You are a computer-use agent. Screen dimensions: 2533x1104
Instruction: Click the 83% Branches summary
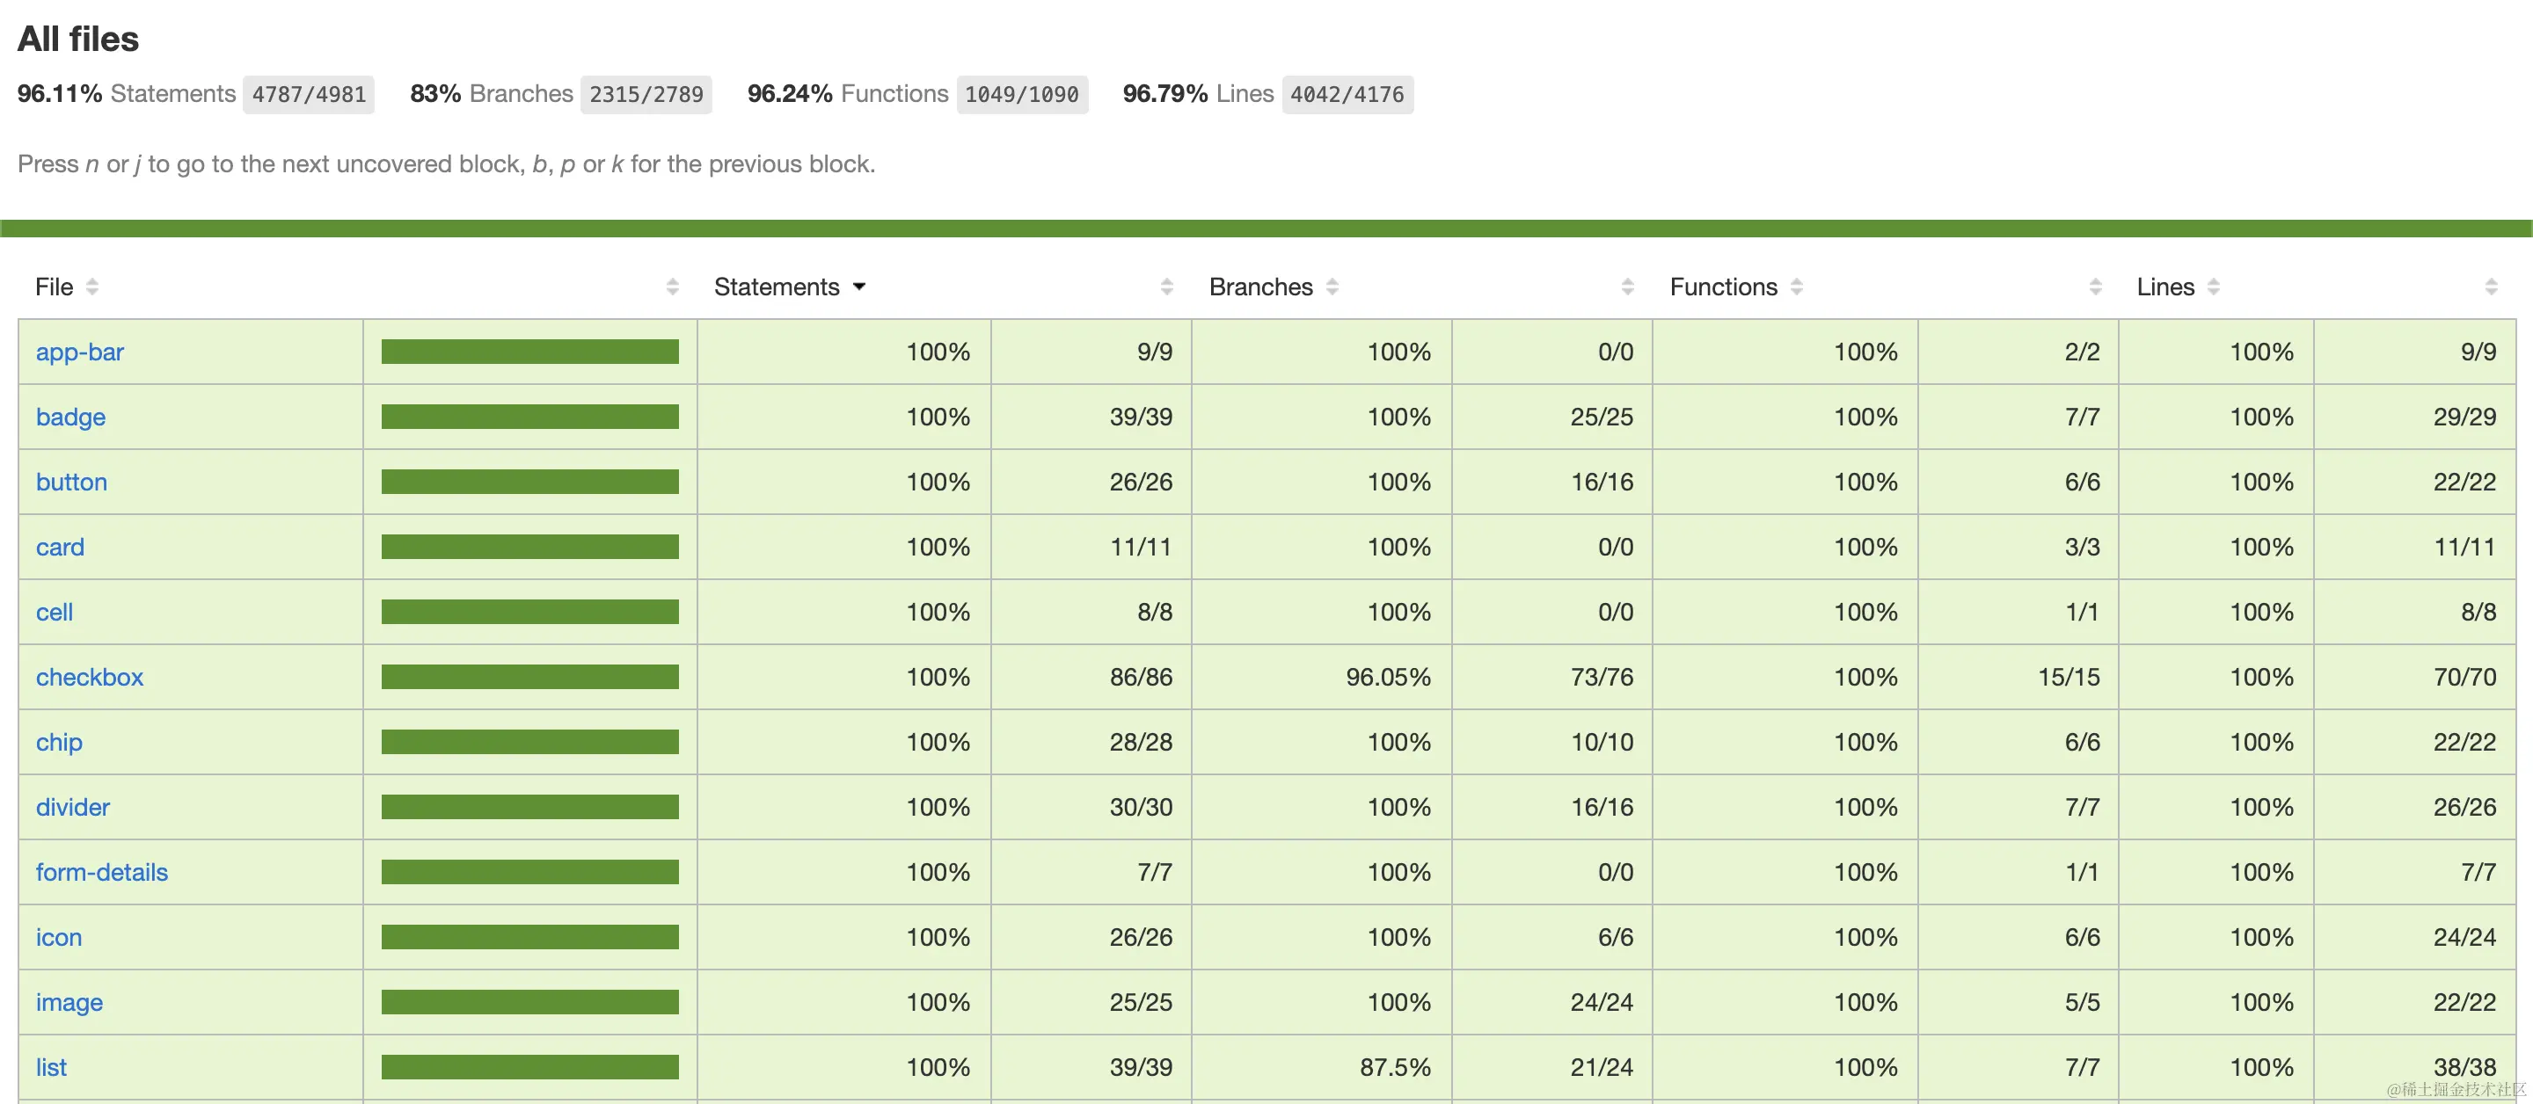click(x=492, y=93)
